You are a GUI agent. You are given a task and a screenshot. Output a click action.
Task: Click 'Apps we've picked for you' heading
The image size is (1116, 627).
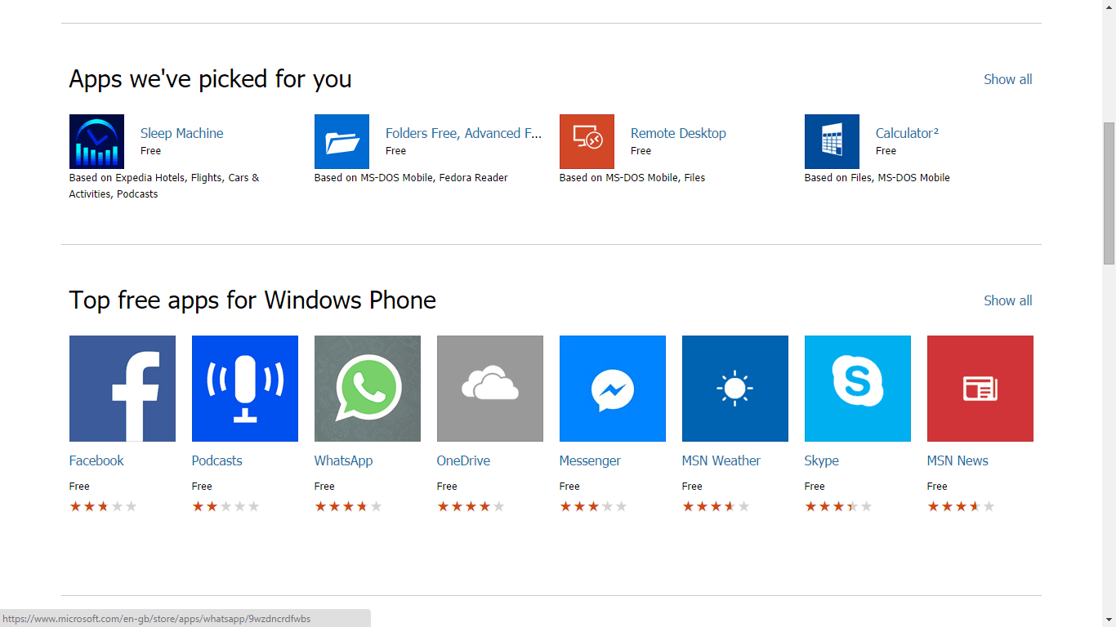tap(210, 79)
